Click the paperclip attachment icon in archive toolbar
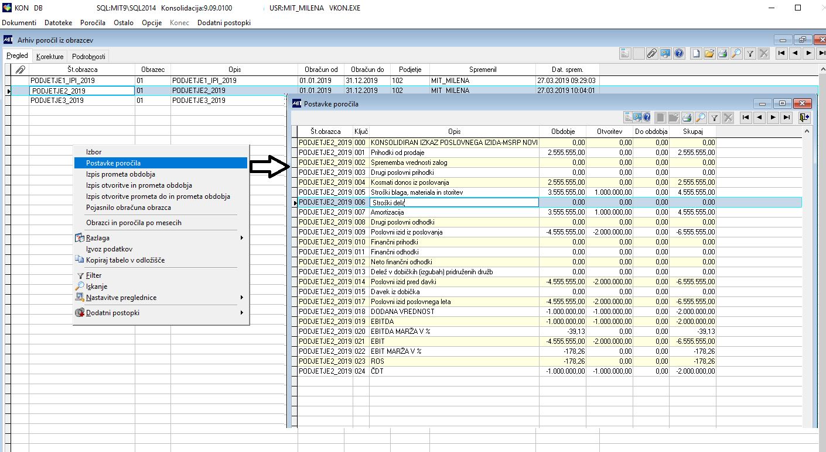The image size is (826, 452). pos(651,53)
